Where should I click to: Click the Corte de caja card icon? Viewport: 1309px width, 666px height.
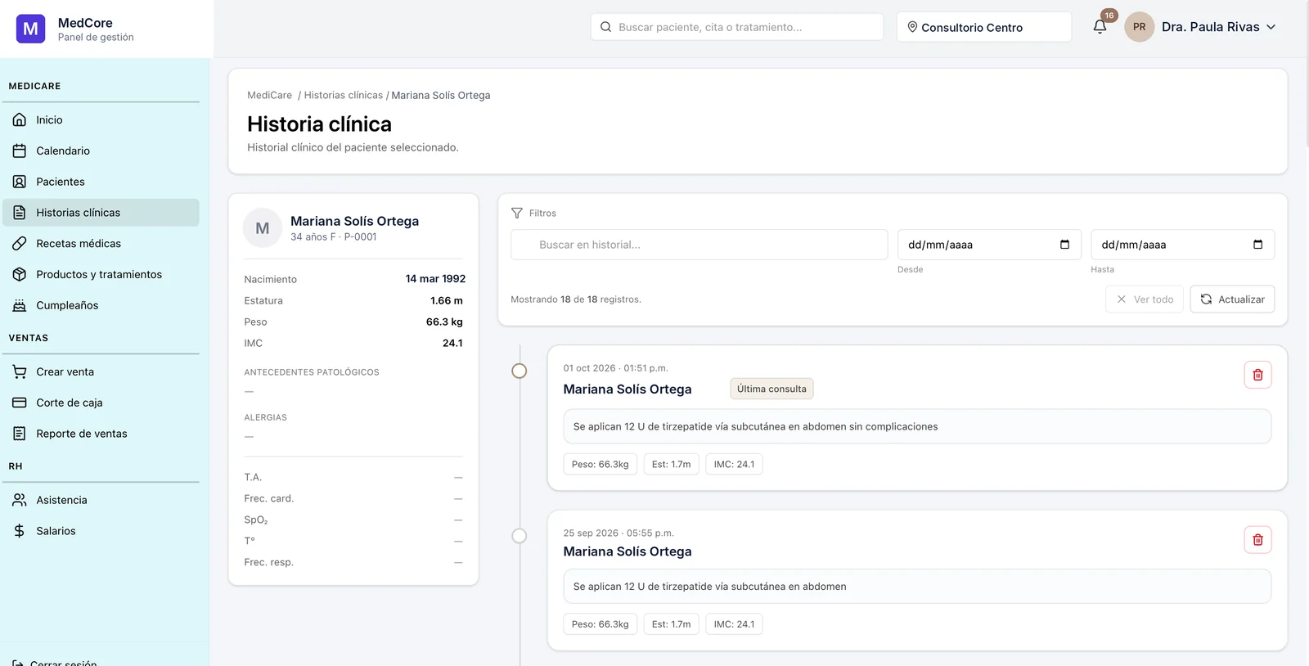coord(20,403)
